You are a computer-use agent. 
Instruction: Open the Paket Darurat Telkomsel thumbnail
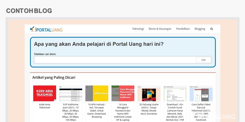click(201, 93)
